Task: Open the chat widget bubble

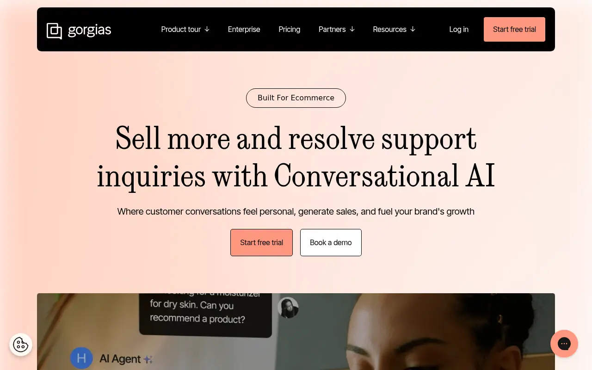Action: pyautogui.click(x=564, y=344)
